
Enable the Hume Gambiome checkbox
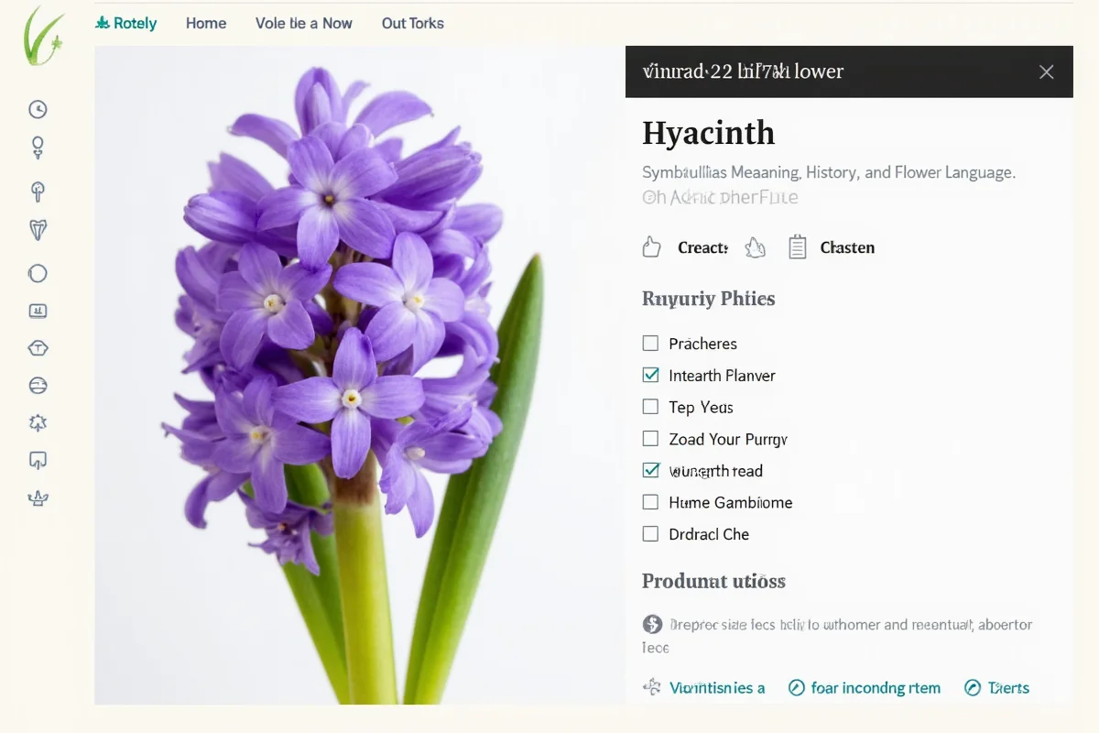coord(650,501)
